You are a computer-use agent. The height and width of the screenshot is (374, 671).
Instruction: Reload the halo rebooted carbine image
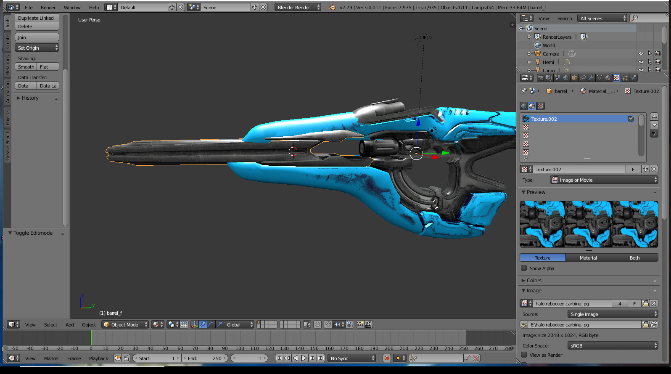point(654,324)
